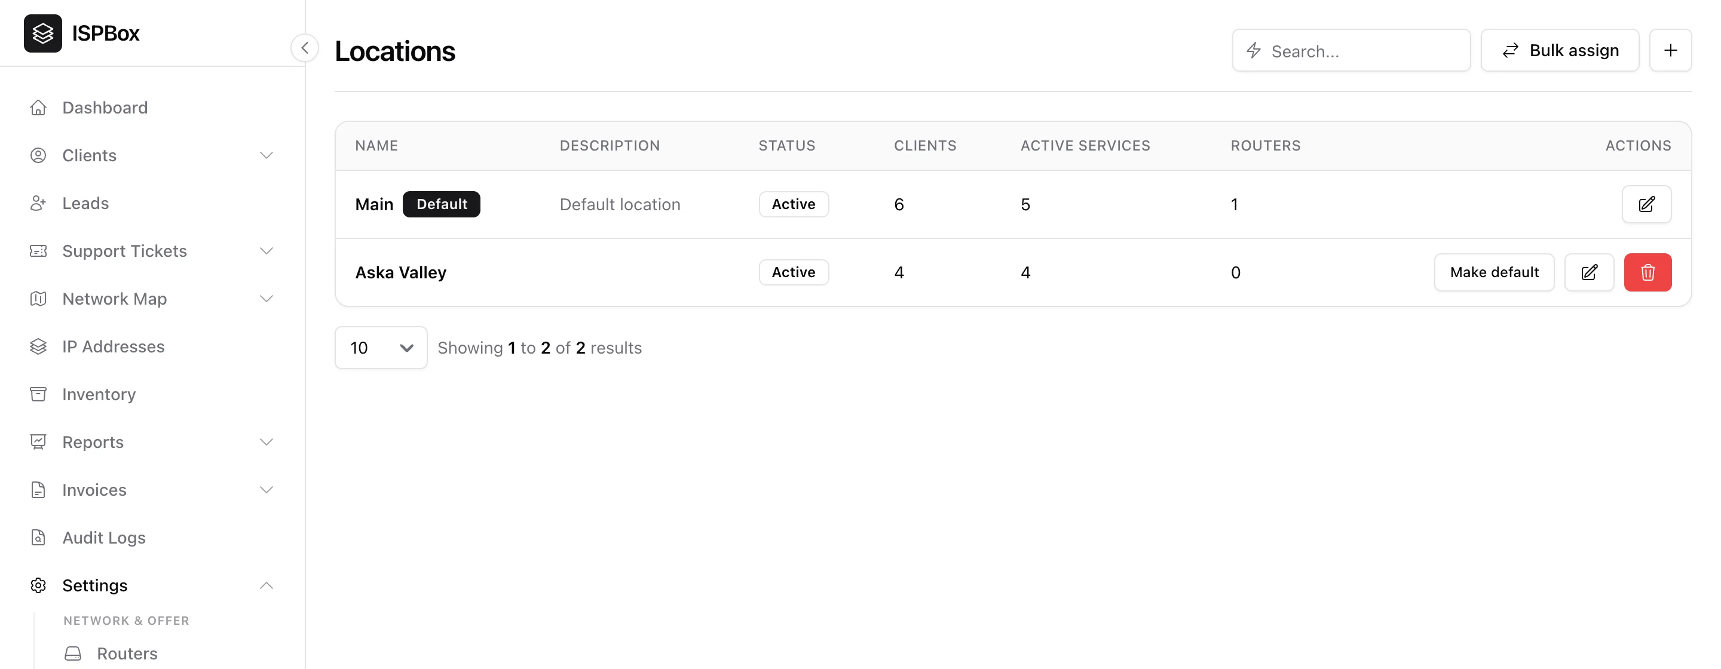The image size is (1721, 669).
Task: Edit the Main location
Action: pos(1647,204)
